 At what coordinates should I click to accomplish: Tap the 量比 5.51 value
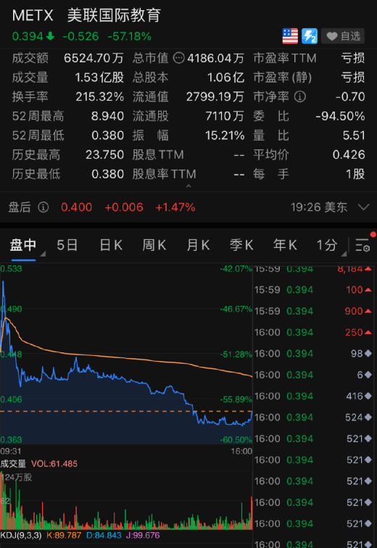coord(354,136)
